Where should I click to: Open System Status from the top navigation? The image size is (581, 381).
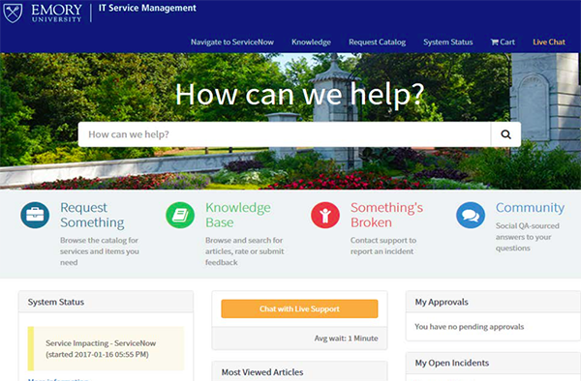448,43
